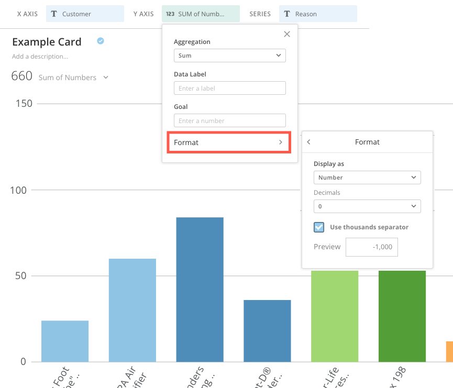Image resolution: width=453 pixels, height=388 pixels.
Task: Close the aggregation settings panel with the X
Action: [286, 34]
